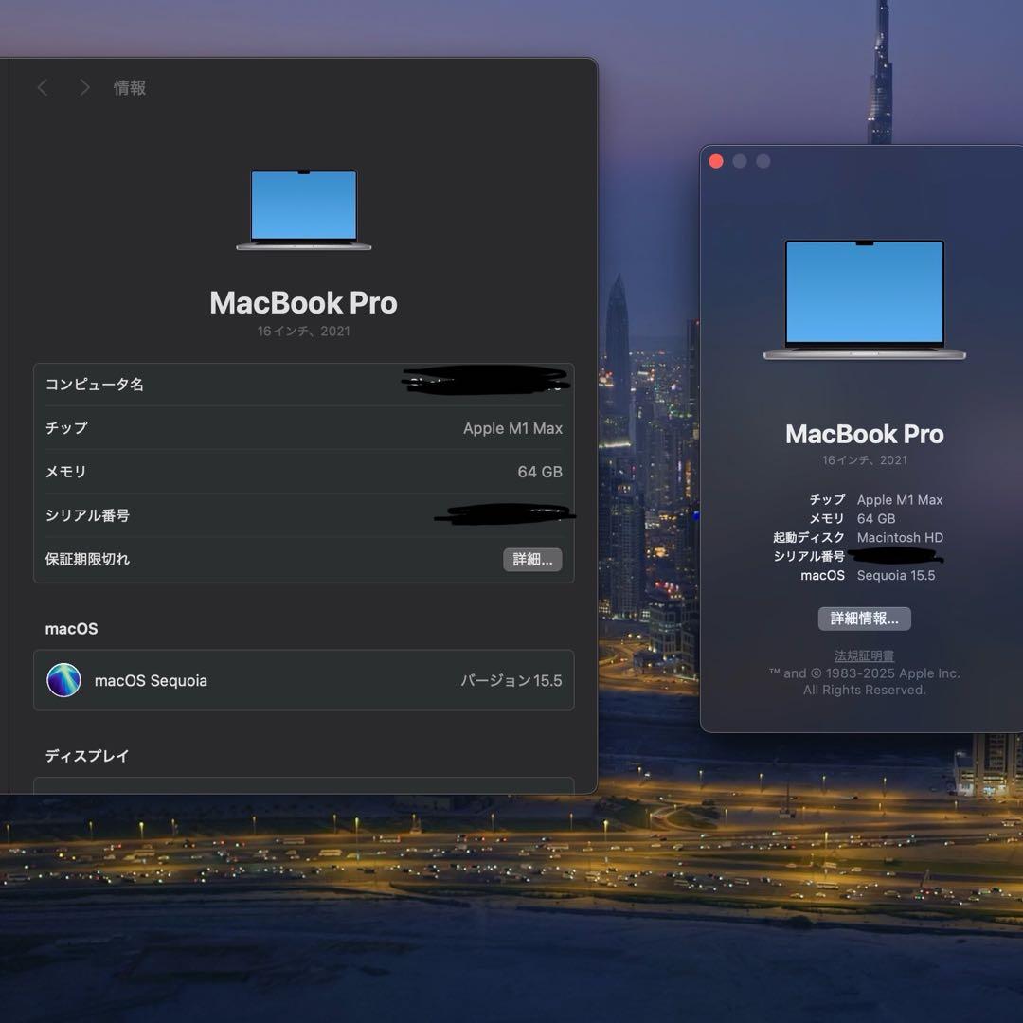The height and width of the screenshot is (1023, 1023).
Task: Select the blue screen of the laptop thumbnail
Action: pos(303,206)
